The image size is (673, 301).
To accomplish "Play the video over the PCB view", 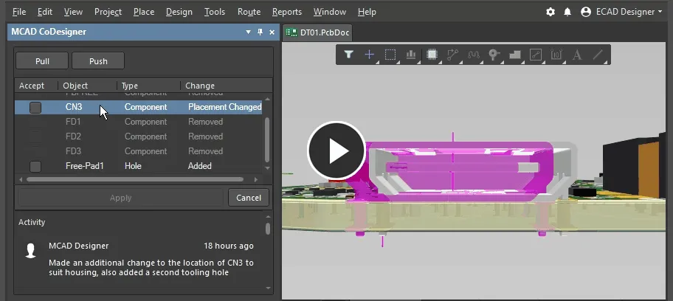I will [x=336, y=150].
